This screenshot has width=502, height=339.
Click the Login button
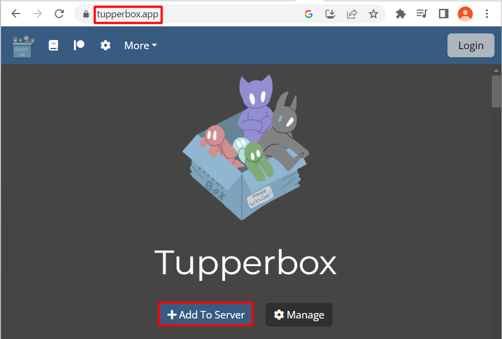click(471, 45)
